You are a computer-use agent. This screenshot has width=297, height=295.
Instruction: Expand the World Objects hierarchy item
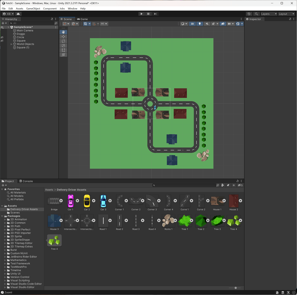tap(11, 44)
